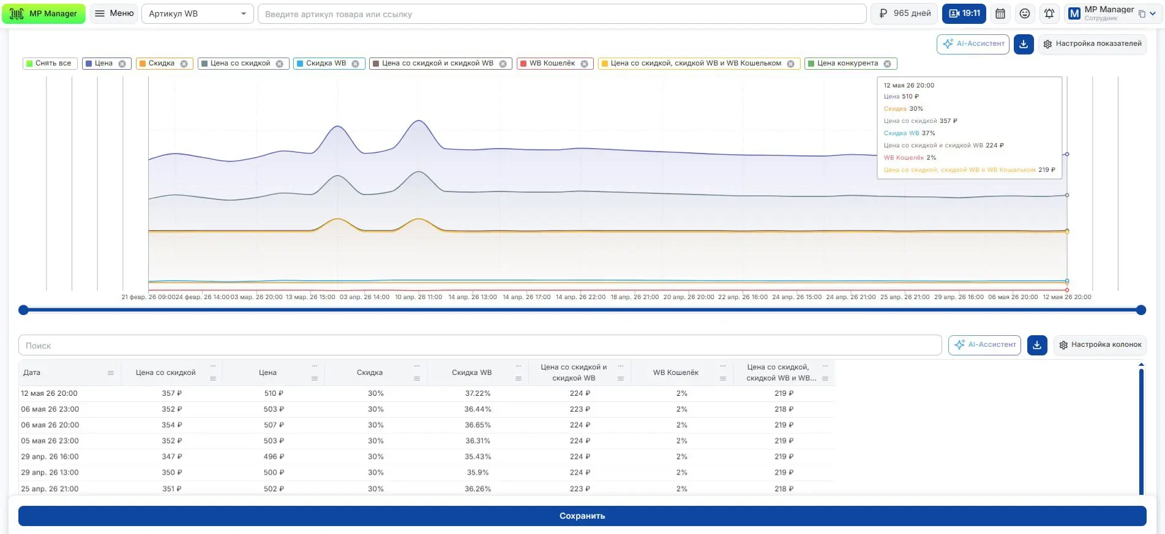The image size is (1165, 534).
Task: Open the Скидка column options dots
Action: [x=417, y=366]
